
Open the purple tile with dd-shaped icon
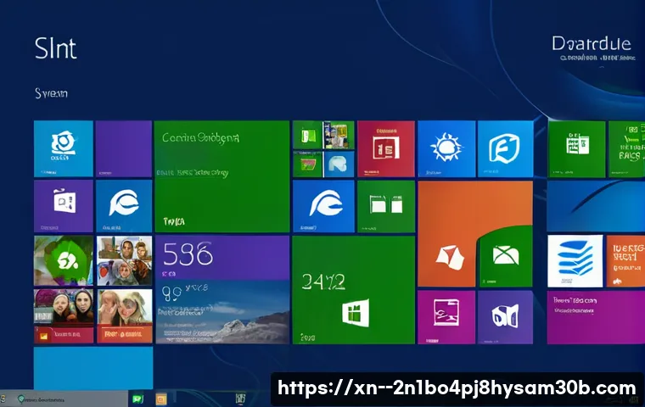tap(505, 317)
